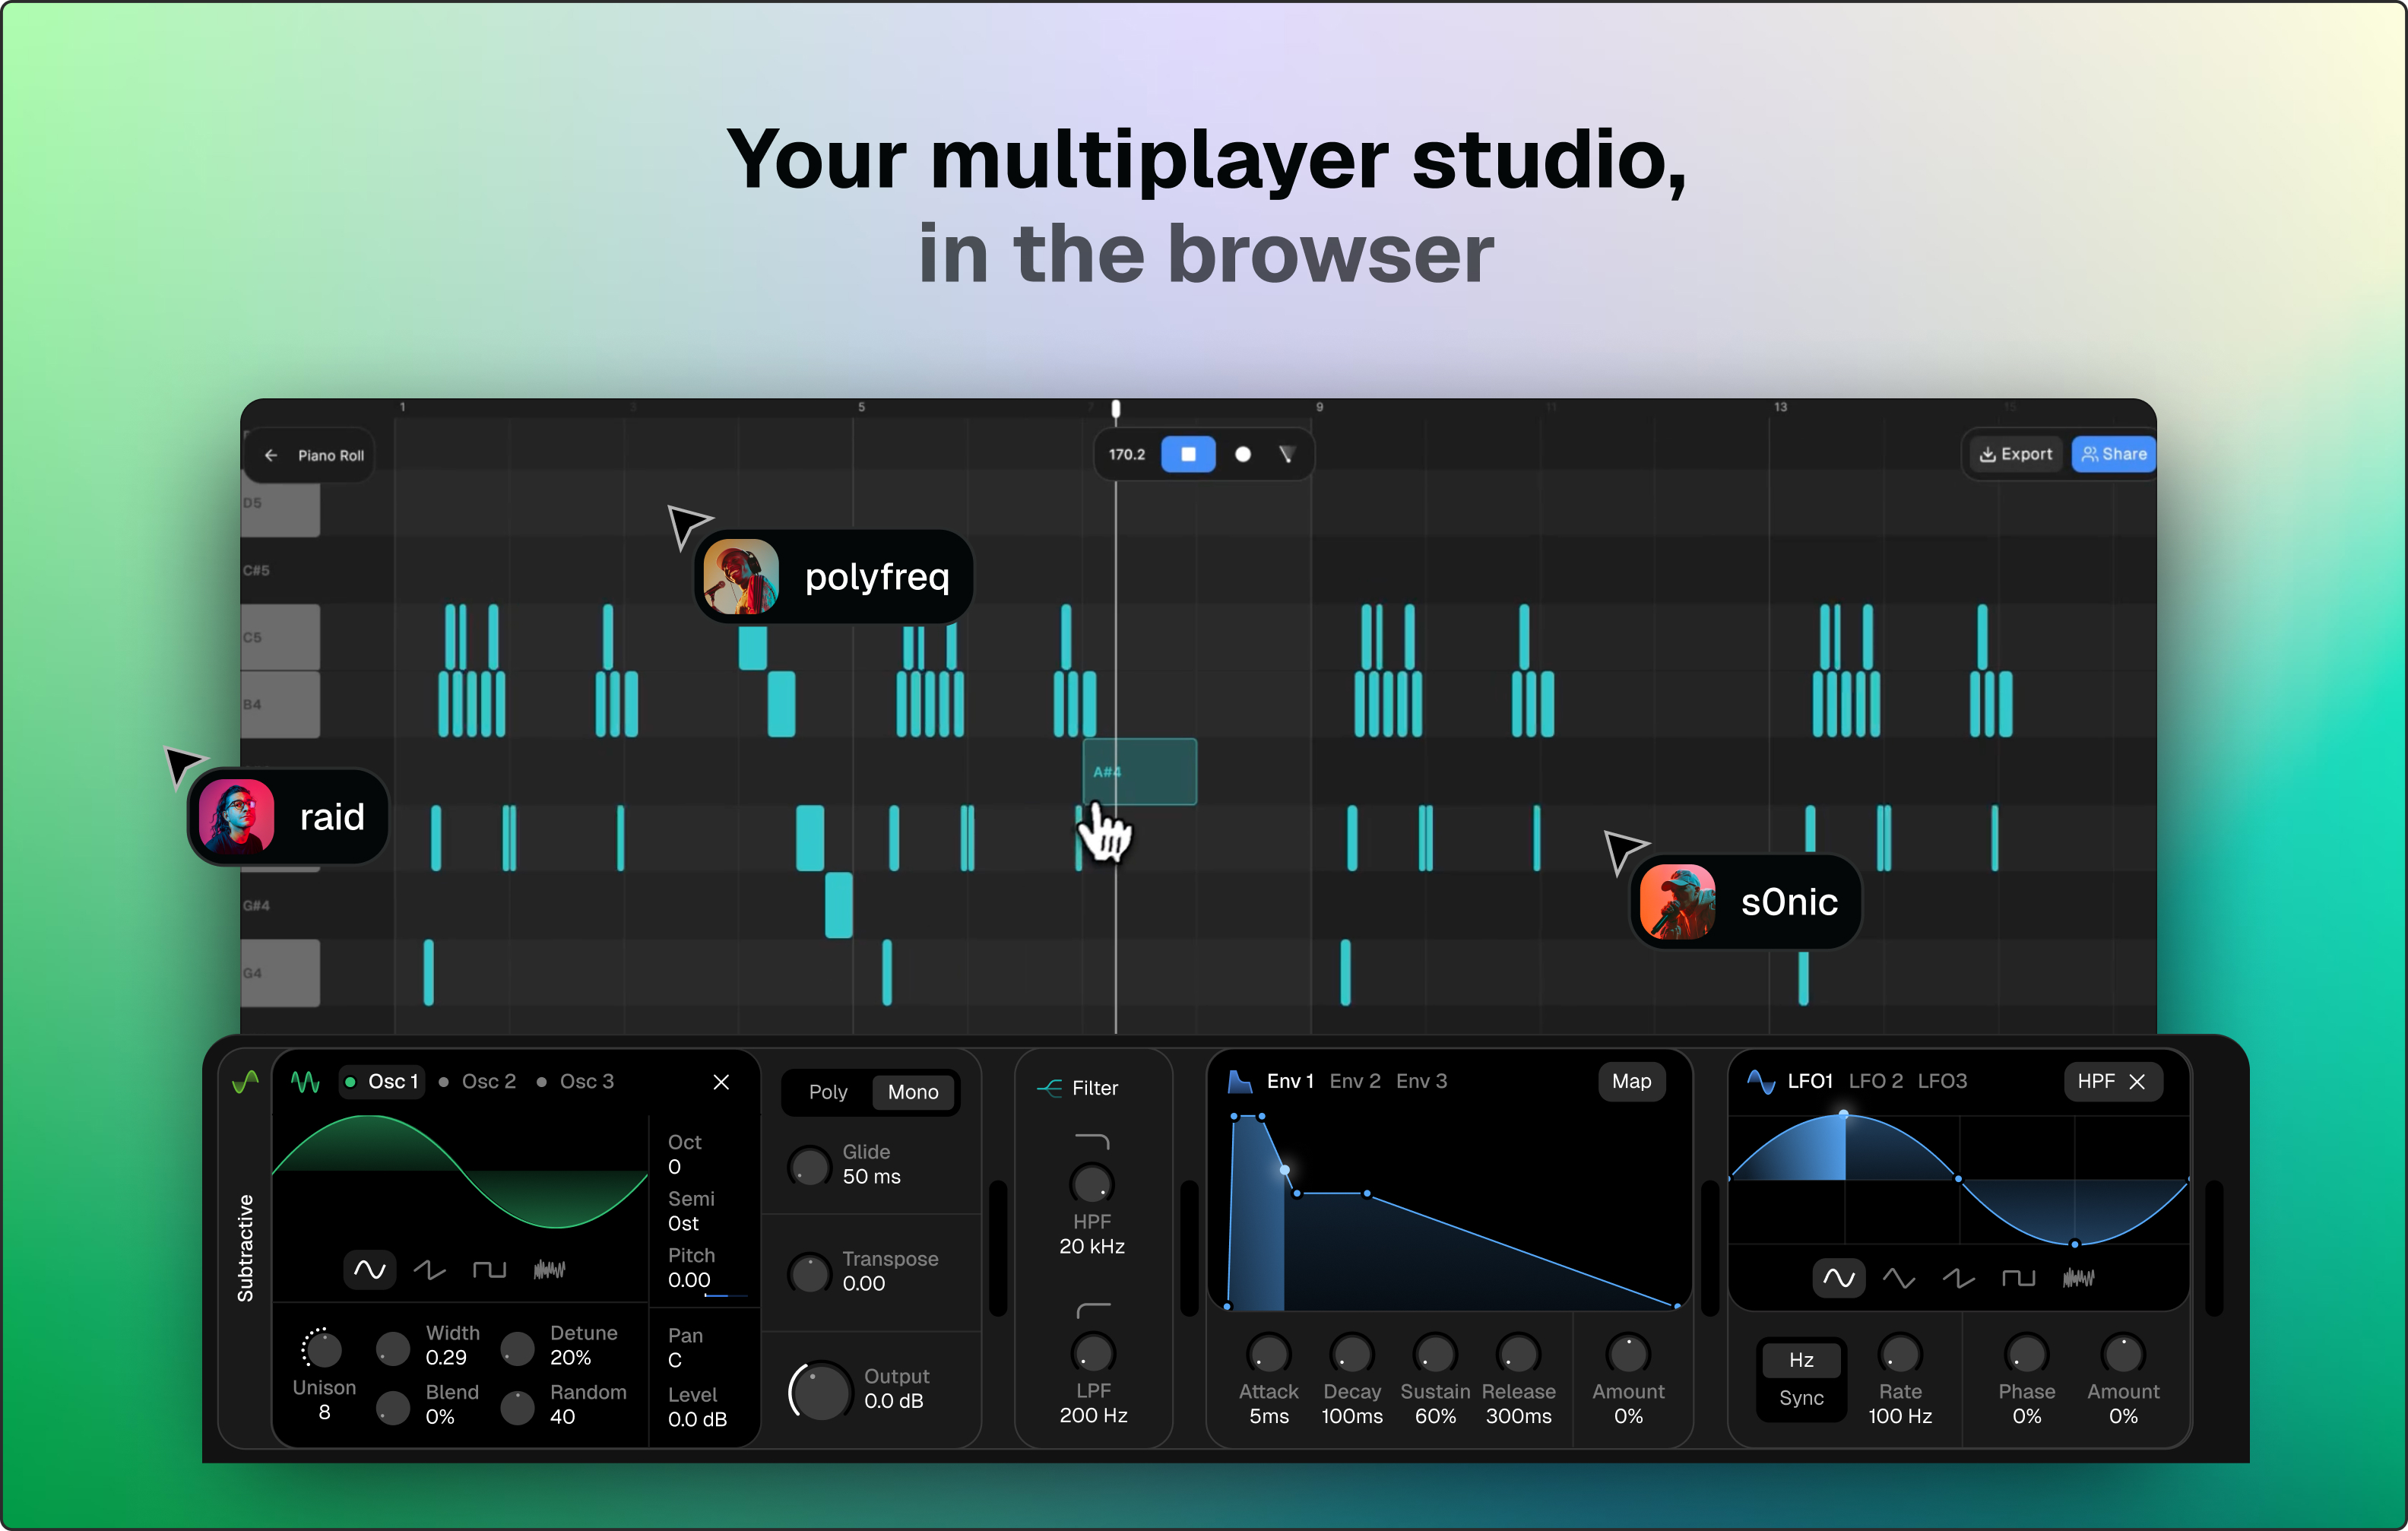Click the blue Share button
The height and width of the screenshot is (1531, 2408).
coord(2114,454)
